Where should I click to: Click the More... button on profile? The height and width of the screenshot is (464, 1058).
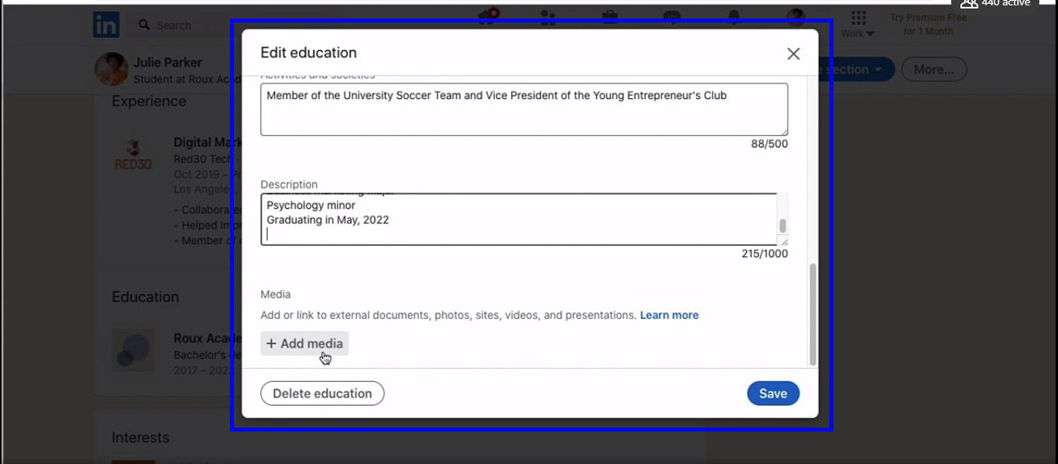click(x=934, y=70)
